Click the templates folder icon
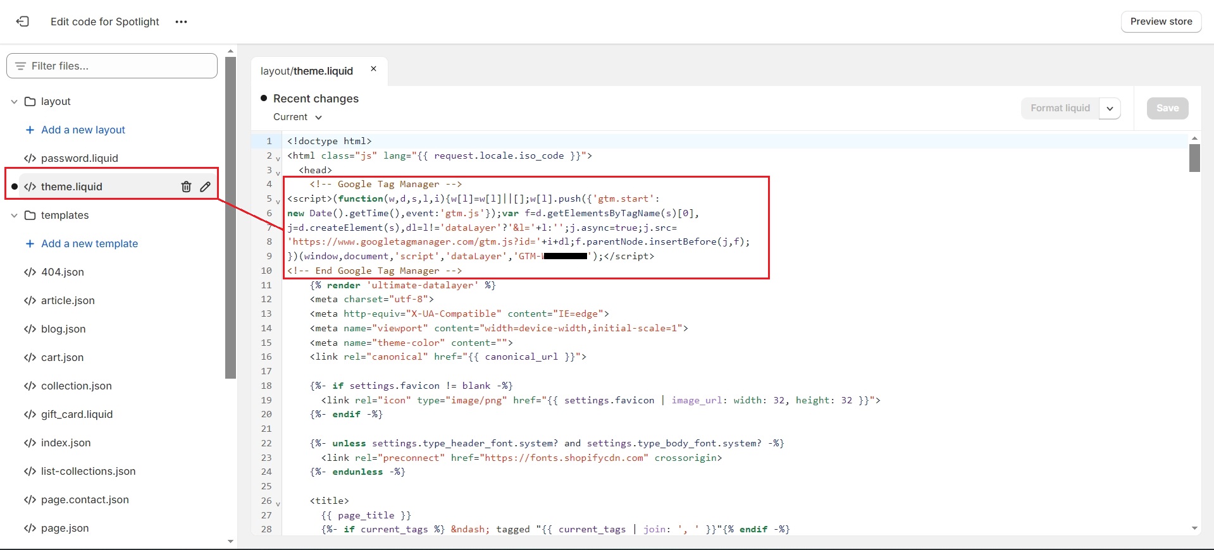The height and width of the screenshot is (550, 1214). pyautogui.click(x=30, y=215)
